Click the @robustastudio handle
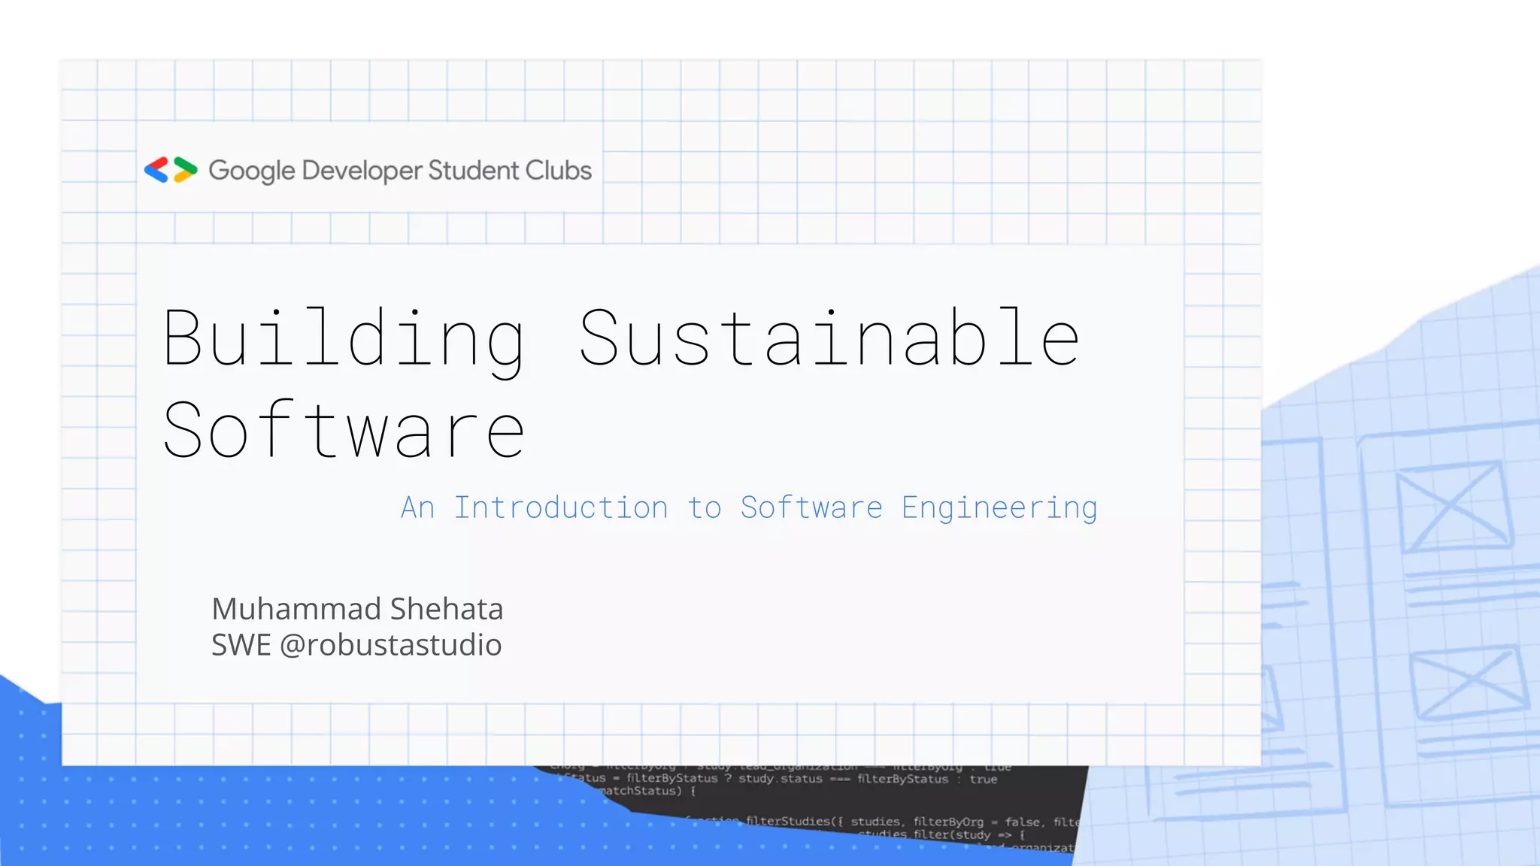Viewport: 1540px width, 866px height. click(390, 645)
